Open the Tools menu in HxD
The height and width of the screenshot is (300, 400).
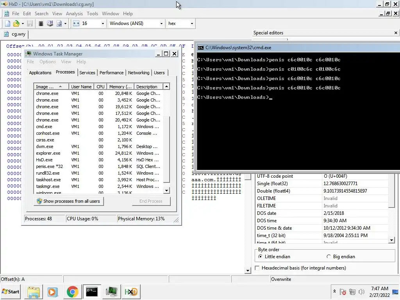coord(92,14)
